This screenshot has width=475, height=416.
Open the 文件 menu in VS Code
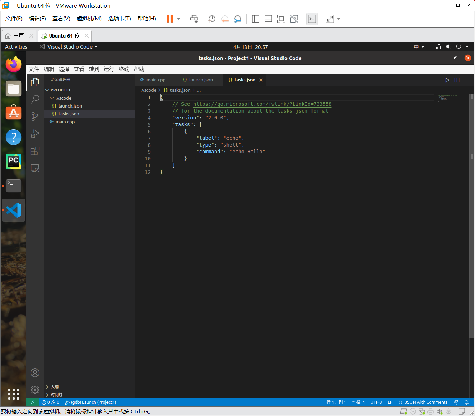pyautogui.click(x=34, y=69)
